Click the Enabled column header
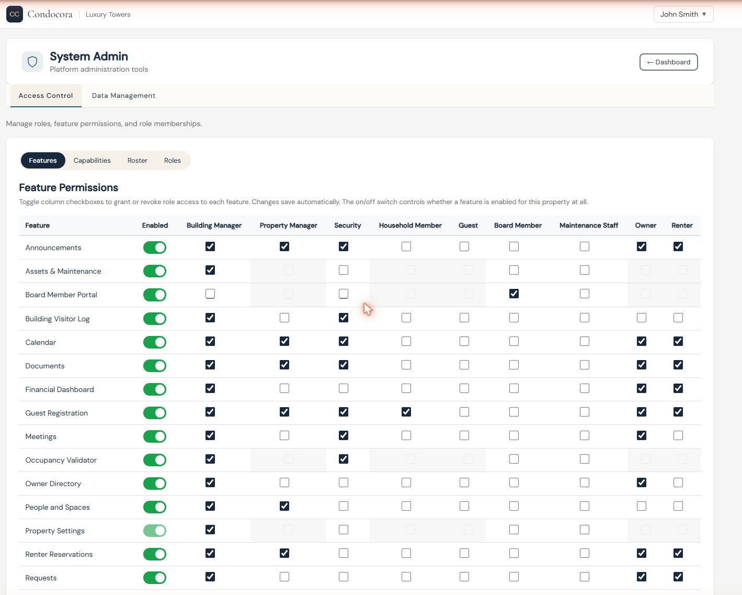This screenshot has height=595, width=742. pos(155,226)
